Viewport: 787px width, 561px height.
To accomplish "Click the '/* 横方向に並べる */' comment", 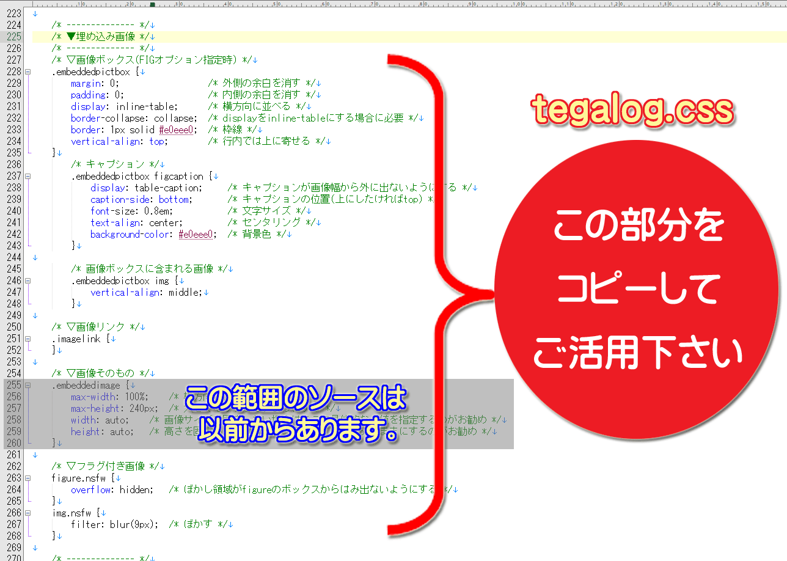I will (257, 107).
